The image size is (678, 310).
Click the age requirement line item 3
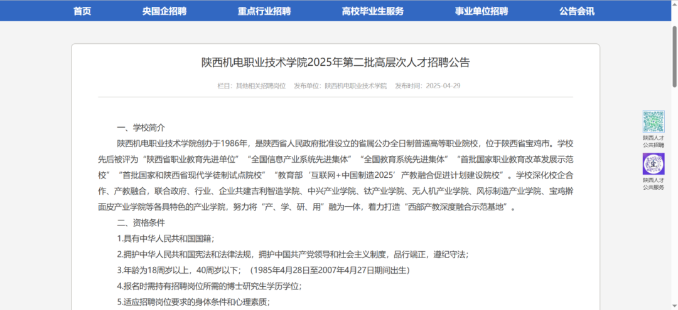click(263, 270)
